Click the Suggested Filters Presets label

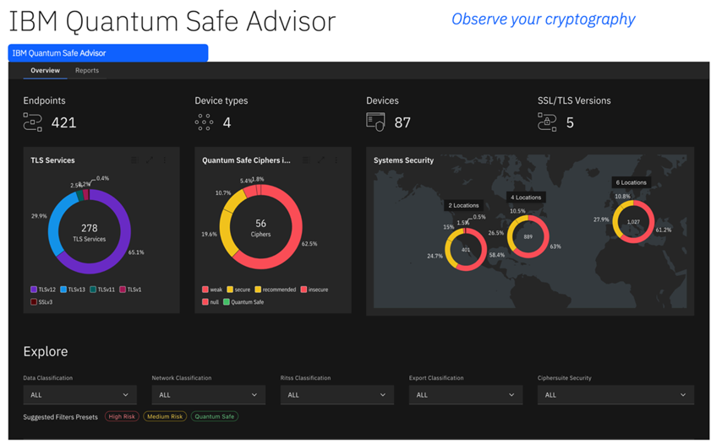[60, 417]
